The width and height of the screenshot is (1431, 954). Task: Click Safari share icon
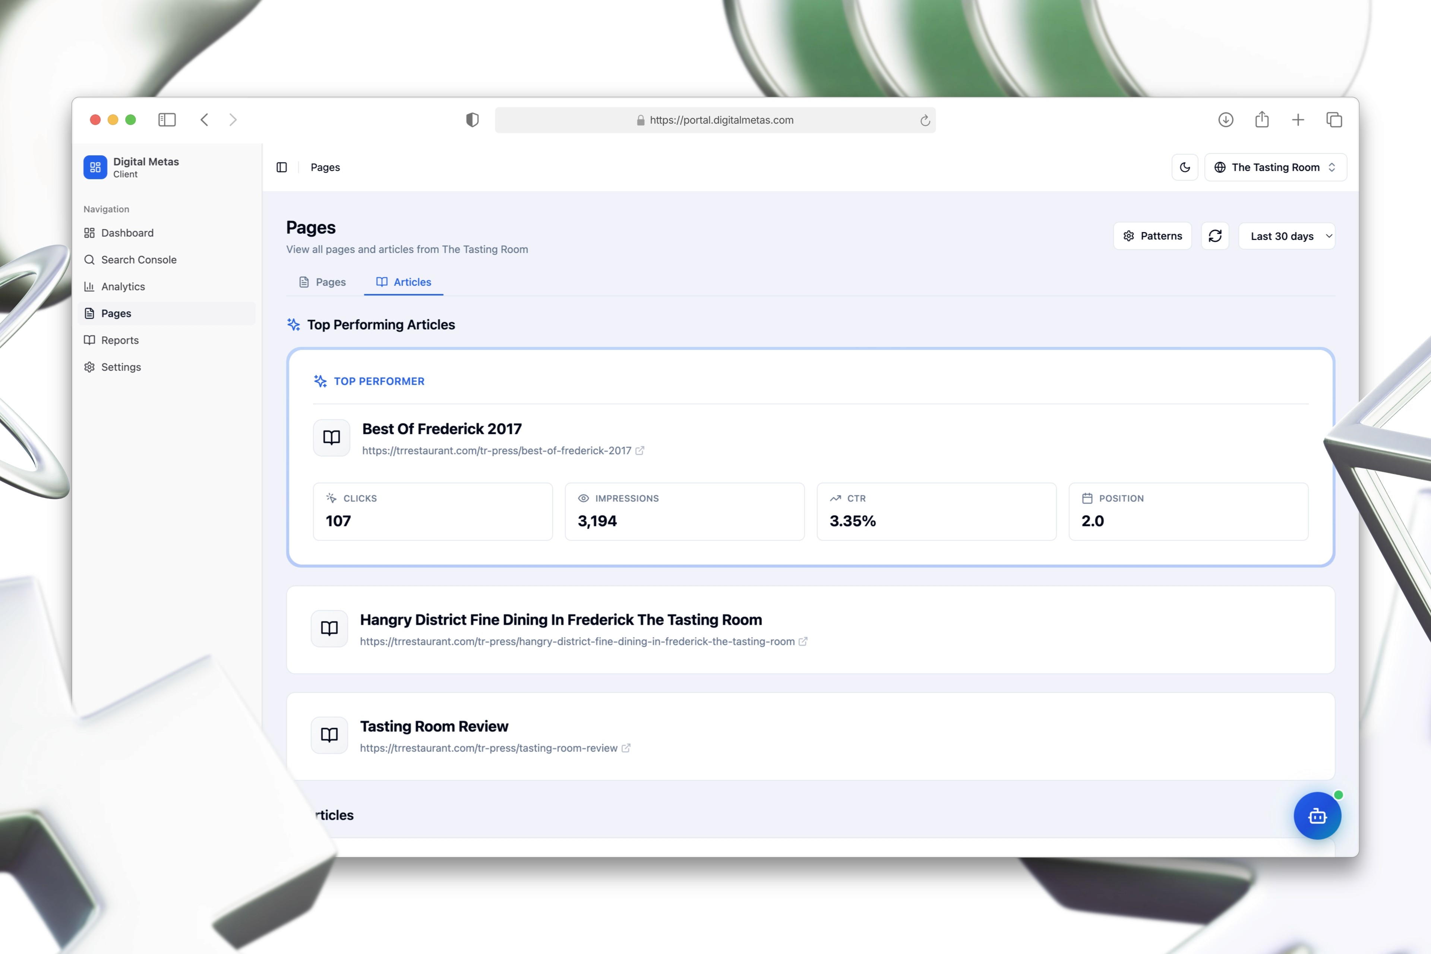point(1261,120)
